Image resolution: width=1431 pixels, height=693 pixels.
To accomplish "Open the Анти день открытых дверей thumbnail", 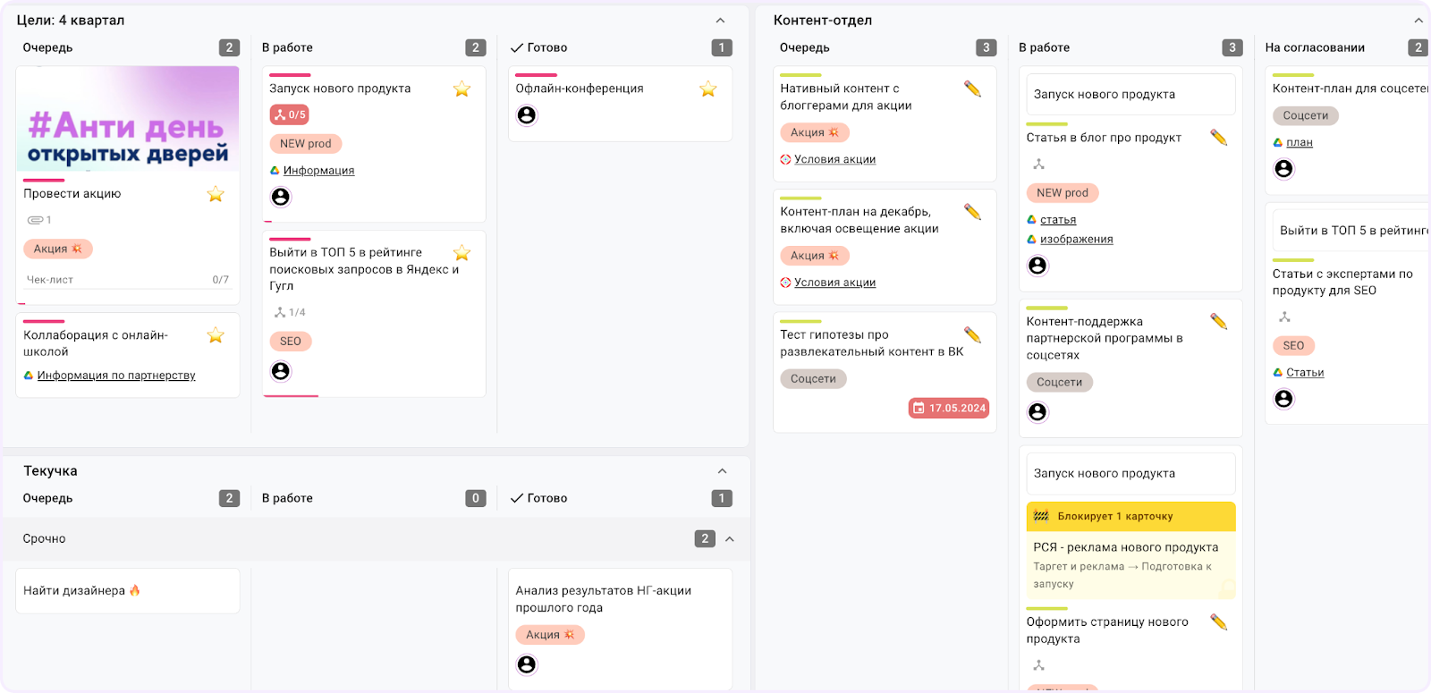I will 127,118.
